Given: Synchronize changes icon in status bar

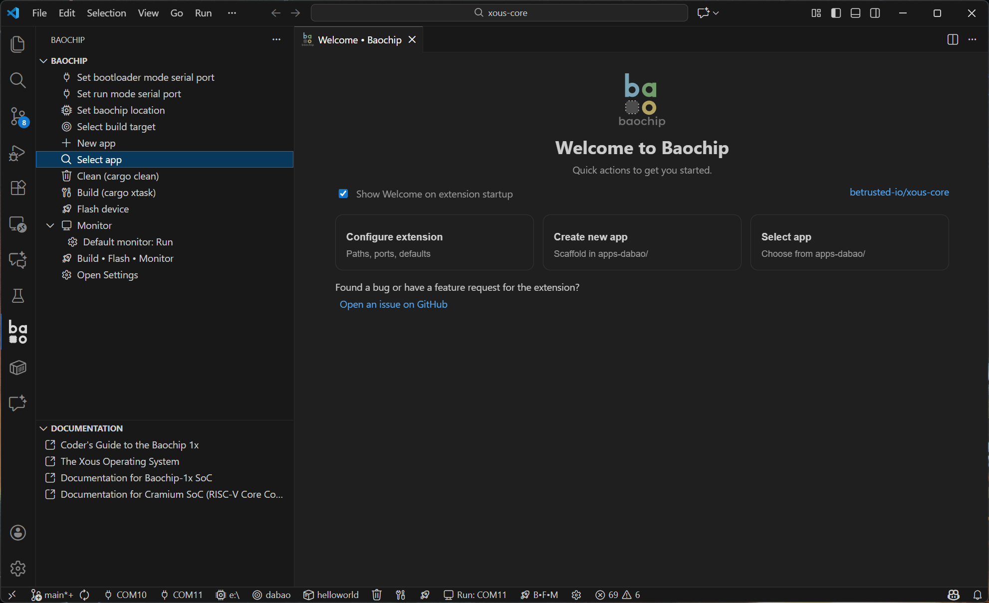Looking at the screenshot, I should coord(85,595).
